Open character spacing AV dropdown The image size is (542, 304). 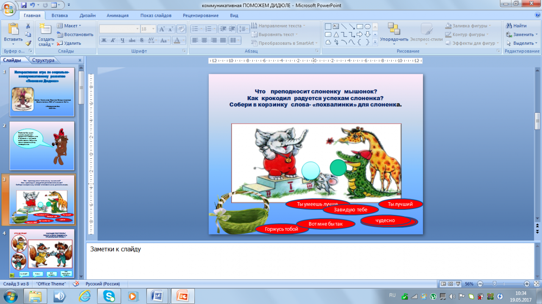click(x=153, y=41)
